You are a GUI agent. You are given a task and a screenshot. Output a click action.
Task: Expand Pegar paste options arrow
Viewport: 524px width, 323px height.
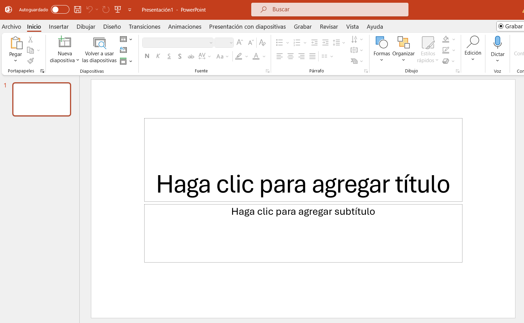point(15,61)
